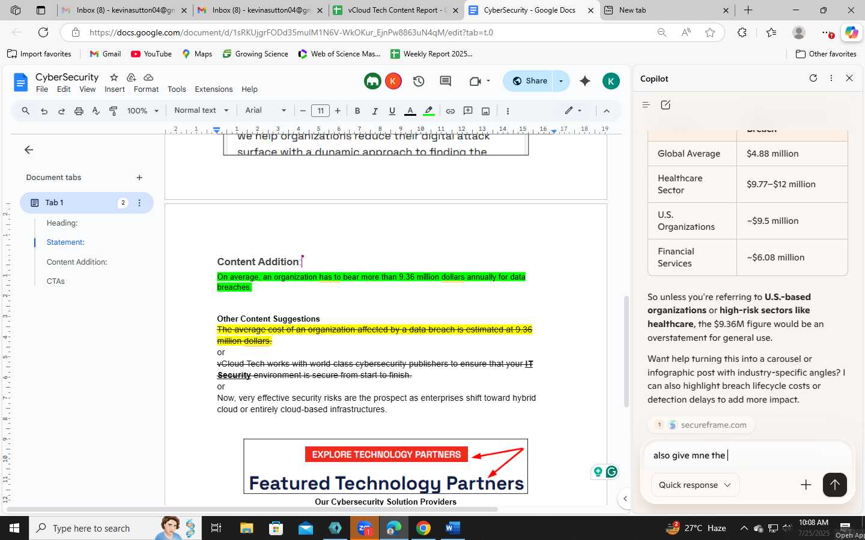Open File Explorer from the taskbar
865x540 pixels.
[247, 528]
